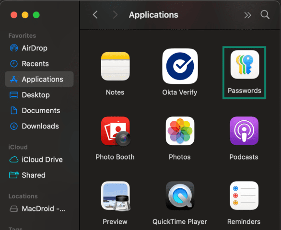
Task: Go forward with the right chevron
Action: pyautogui.click(x=115, y=15)
